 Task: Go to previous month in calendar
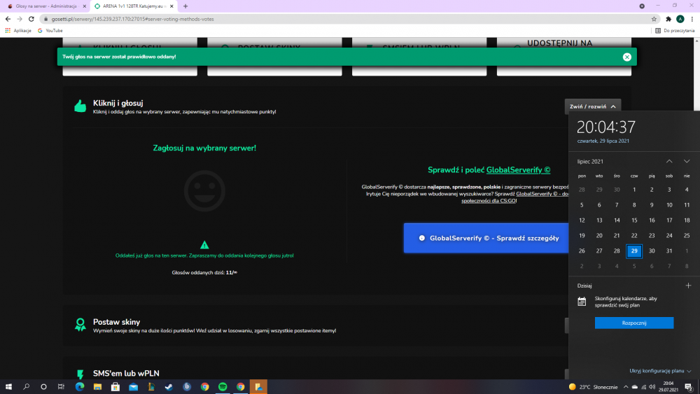(669, 161)
